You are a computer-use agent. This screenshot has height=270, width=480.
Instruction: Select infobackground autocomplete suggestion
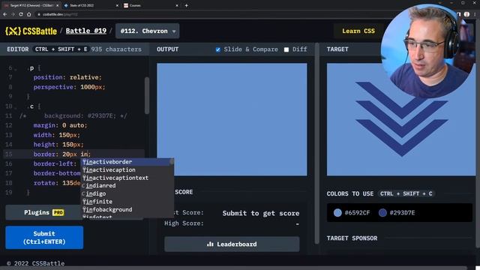tap(127, 209)
